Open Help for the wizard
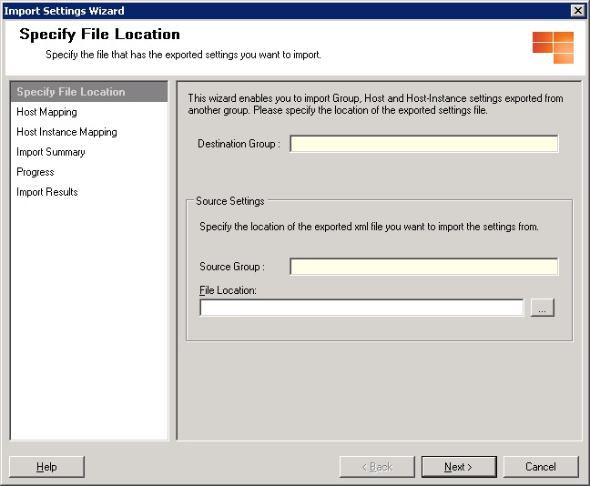Screen dimensions: 590x486 (x=46, y=467)
